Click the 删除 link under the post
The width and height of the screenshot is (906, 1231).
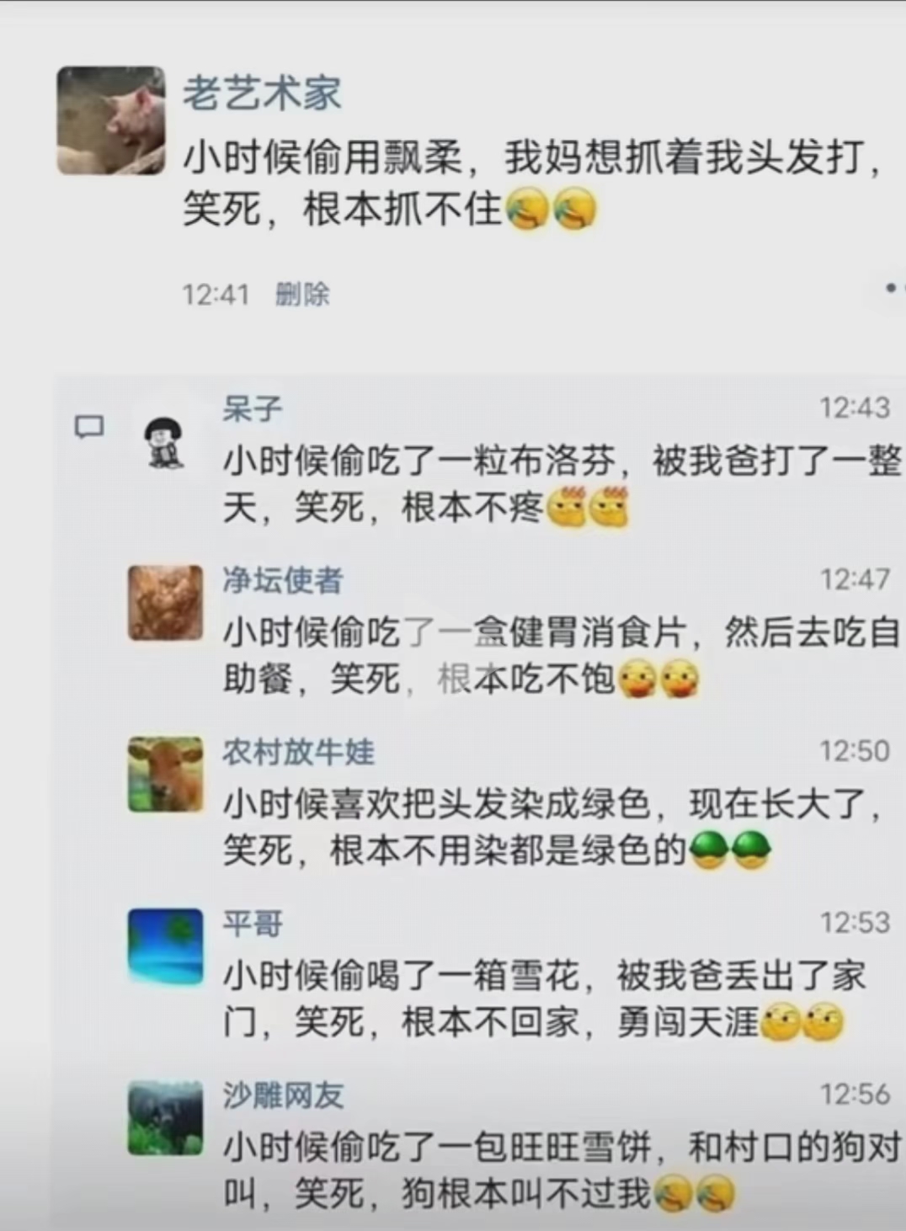[x=302, y=294]
